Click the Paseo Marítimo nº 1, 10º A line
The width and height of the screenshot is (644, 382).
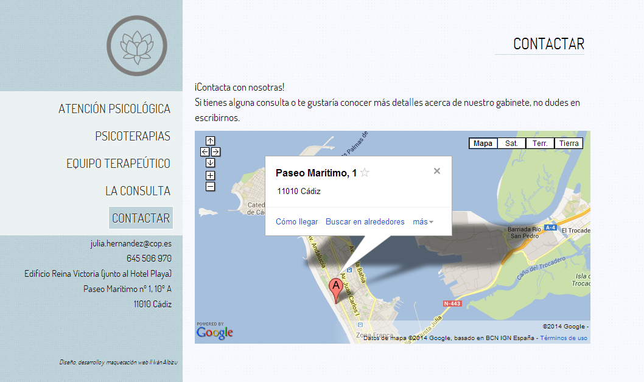pyautogui.click(x=127, y=289)
